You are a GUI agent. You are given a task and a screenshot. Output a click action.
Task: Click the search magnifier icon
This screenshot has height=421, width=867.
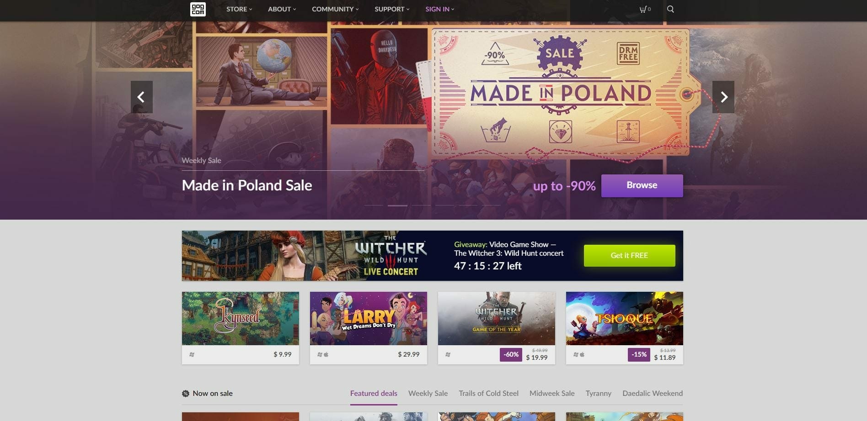click(670, 9)
